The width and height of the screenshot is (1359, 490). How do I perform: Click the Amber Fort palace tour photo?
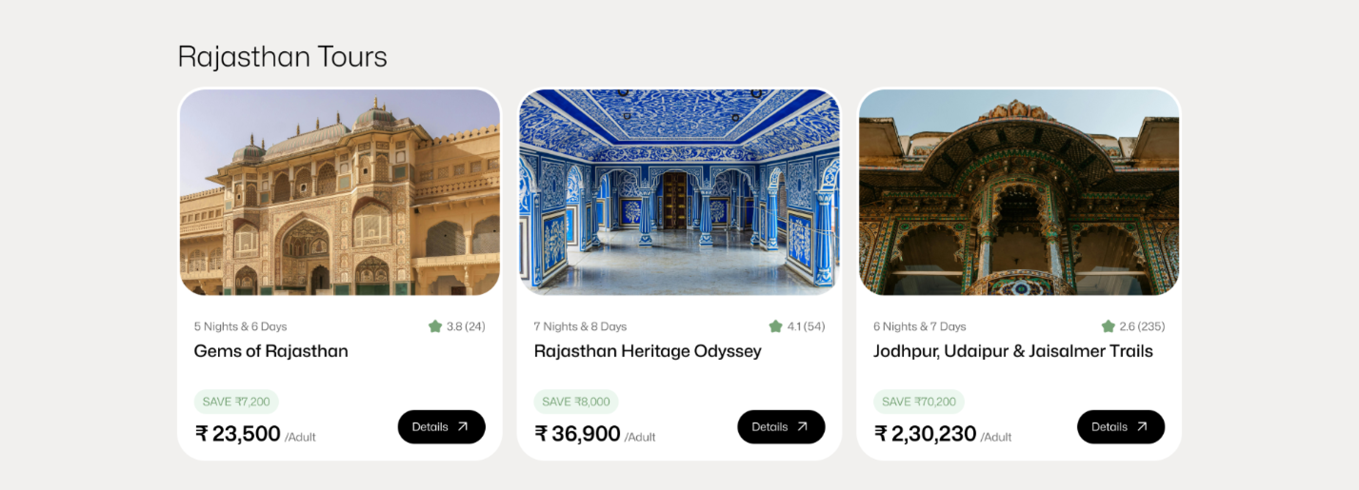click(340, 192)
